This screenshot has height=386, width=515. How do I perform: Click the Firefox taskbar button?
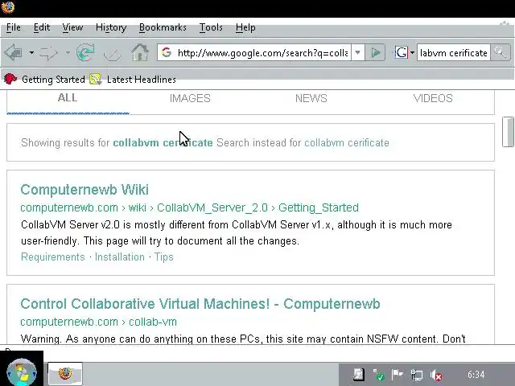[x=65, y=373]
